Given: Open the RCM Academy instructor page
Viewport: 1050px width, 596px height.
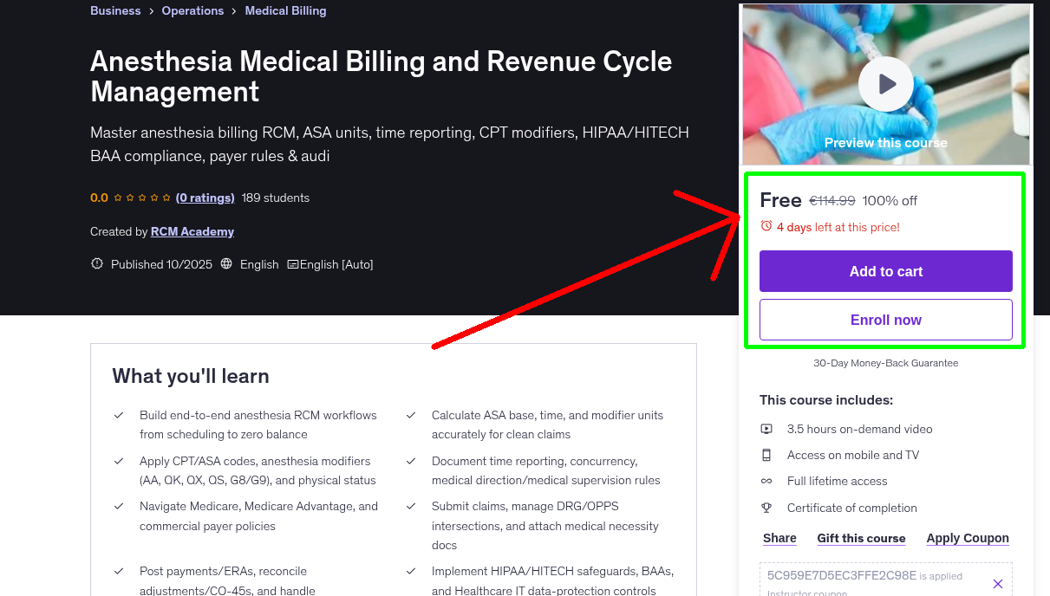Looking at the screenshot, I should (192, 231).
